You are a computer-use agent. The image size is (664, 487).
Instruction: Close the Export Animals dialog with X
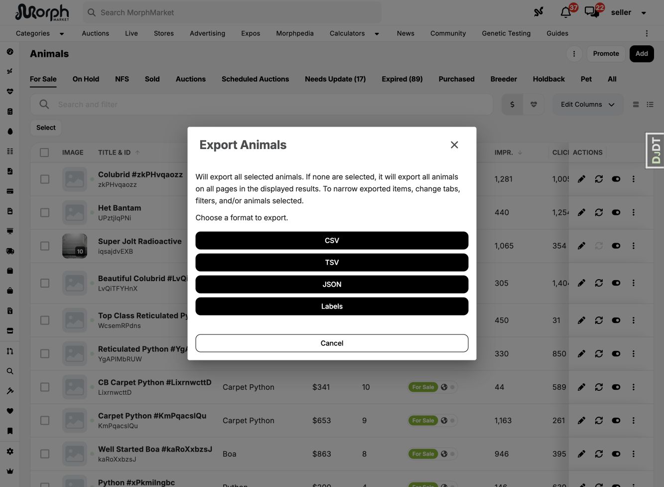(x=454, y=145)
